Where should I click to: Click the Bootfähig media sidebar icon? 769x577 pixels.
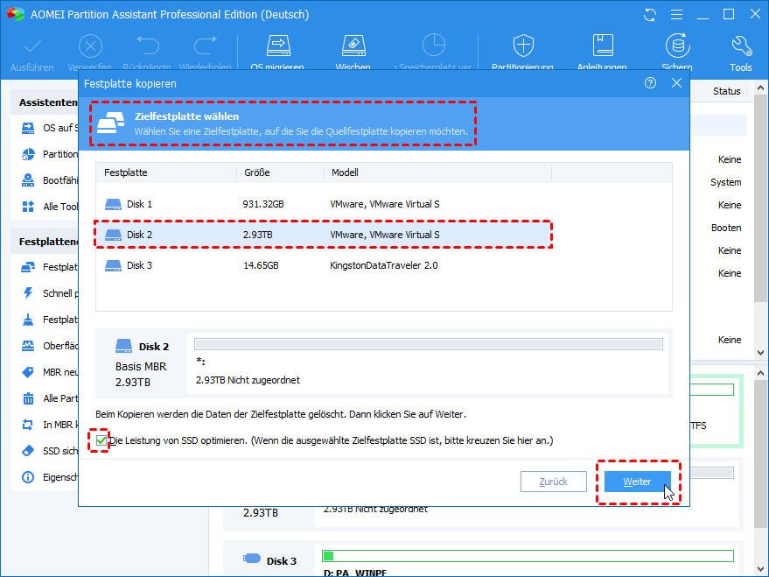[28, 180]
